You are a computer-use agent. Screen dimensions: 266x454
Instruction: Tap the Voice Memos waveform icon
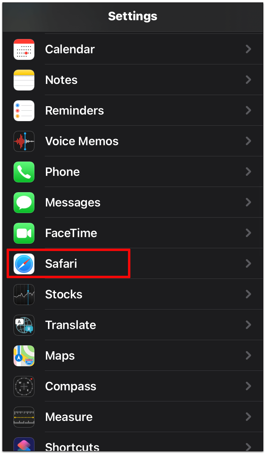24,141
